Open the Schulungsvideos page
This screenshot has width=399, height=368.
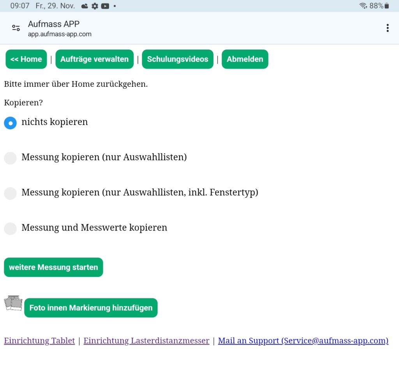pos(178,59)
